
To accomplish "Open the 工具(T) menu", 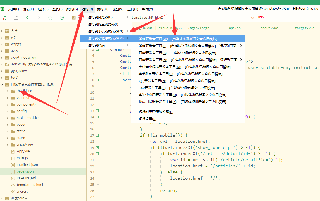I will point(133,9).
